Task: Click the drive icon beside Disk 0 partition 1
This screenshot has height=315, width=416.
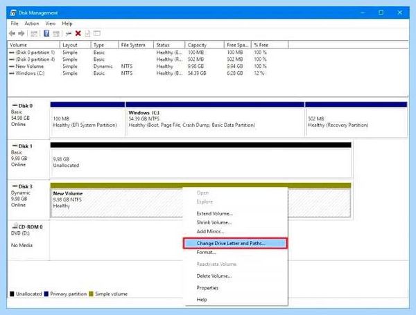Action: (12, 53)
